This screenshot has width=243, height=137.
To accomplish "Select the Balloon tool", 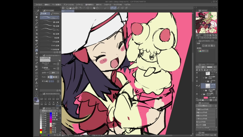I will pyautogui.click(x=36, y=86).
